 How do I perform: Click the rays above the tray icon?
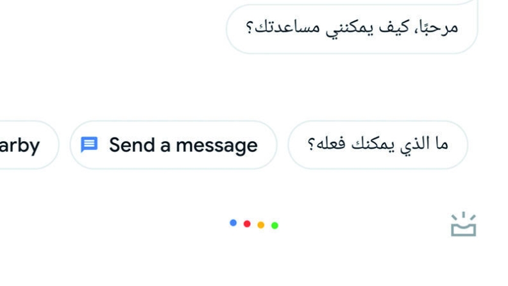[x=463, y=215]
